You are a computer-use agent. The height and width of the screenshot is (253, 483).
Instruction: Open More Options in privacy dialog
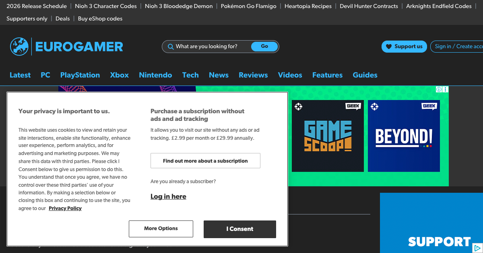161,229
